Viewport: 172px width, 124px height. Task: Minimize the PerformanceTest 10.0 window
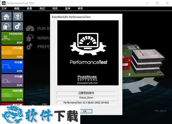pyautogui.click(x=147, y=3)
